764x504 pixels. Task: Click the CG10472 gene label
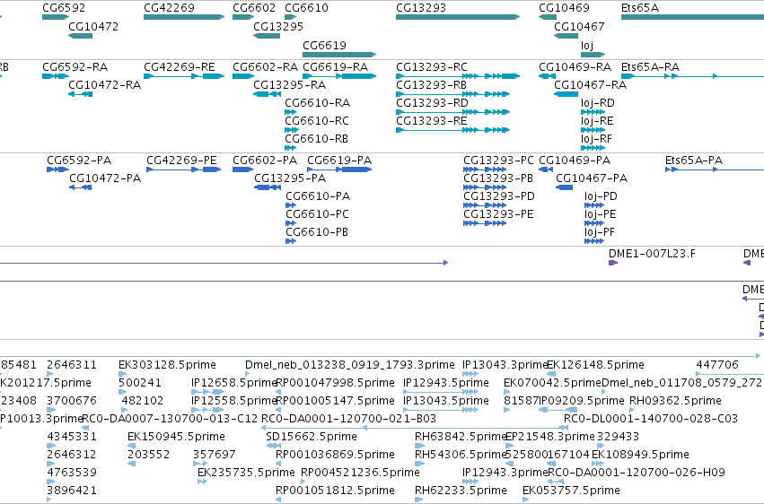(93, 27)
